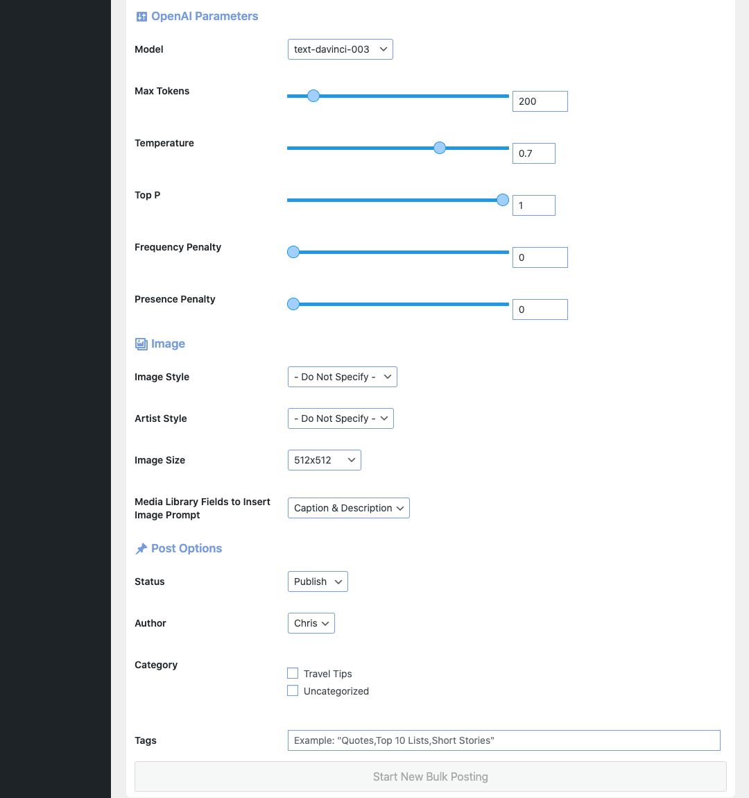Open the Author dropdown showing Chris
749x798 pixels.
tap(311, 623)
